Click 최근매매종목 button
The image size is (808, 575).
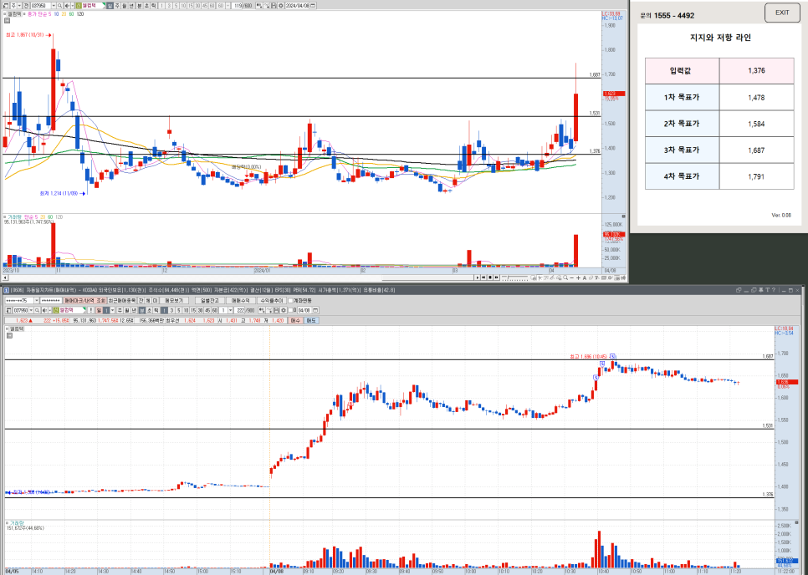click(x=122, y=301)
